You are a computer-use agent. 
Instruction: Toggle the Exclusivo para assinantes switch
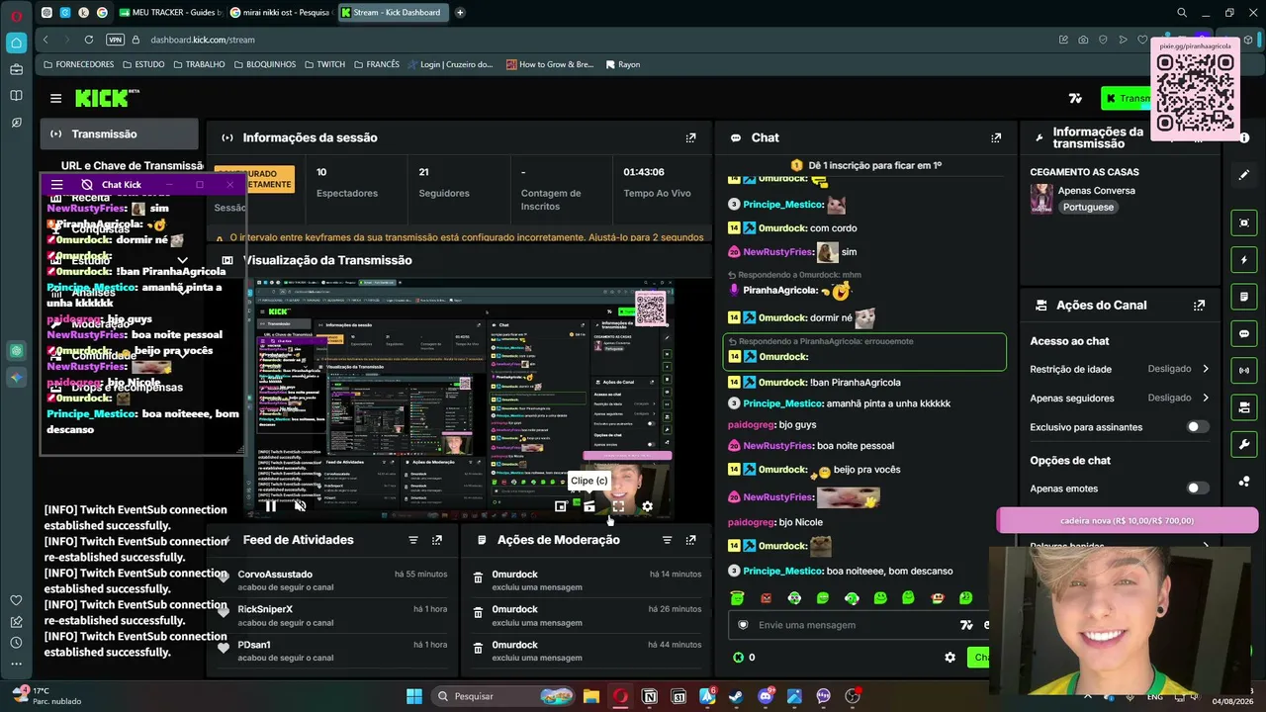tap(1197, 427)
